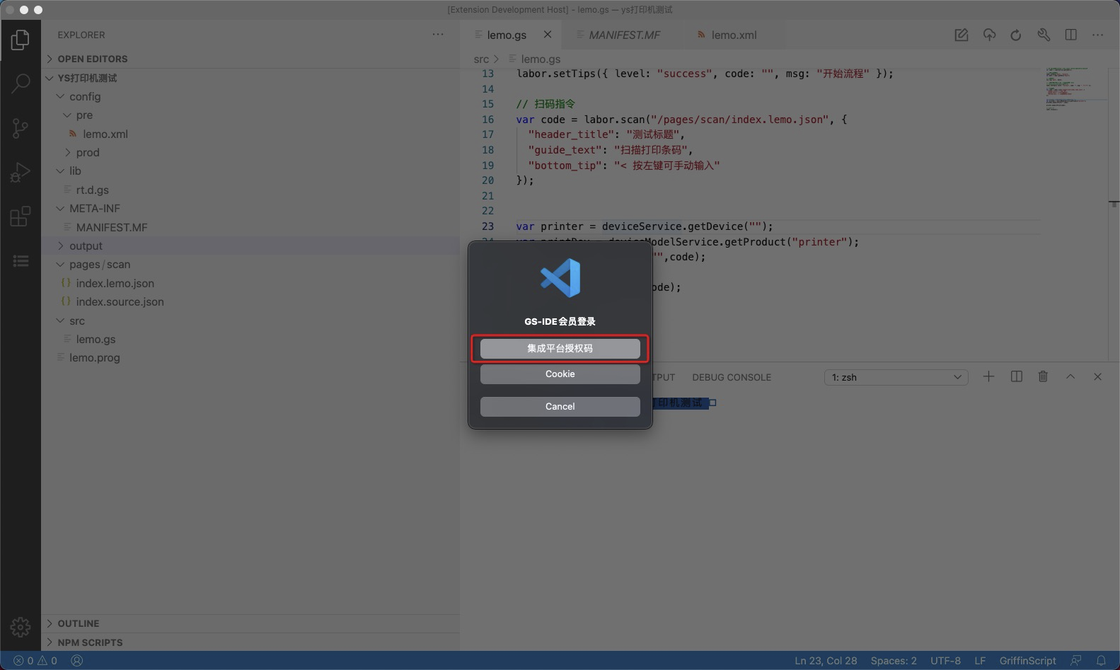Viewport: 1120px width, 670px height.
Task: Open the Explorer view in activity bar
Action: click(21, 40)
